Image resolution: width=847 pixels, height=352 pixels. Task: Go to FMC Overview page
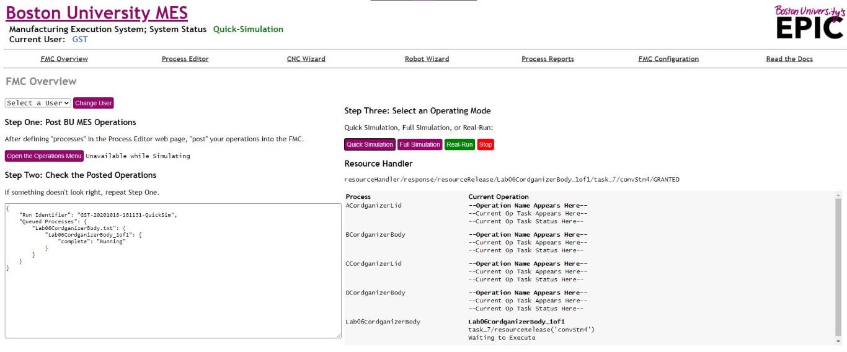[x=64, y=59]
